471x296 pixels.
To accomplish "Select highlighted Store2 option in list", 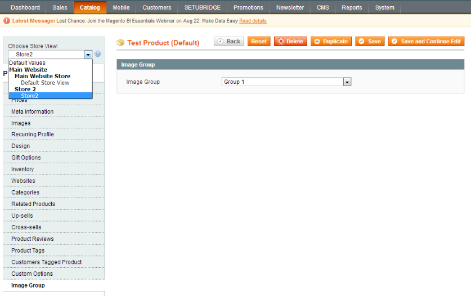I will click(30, 96).
